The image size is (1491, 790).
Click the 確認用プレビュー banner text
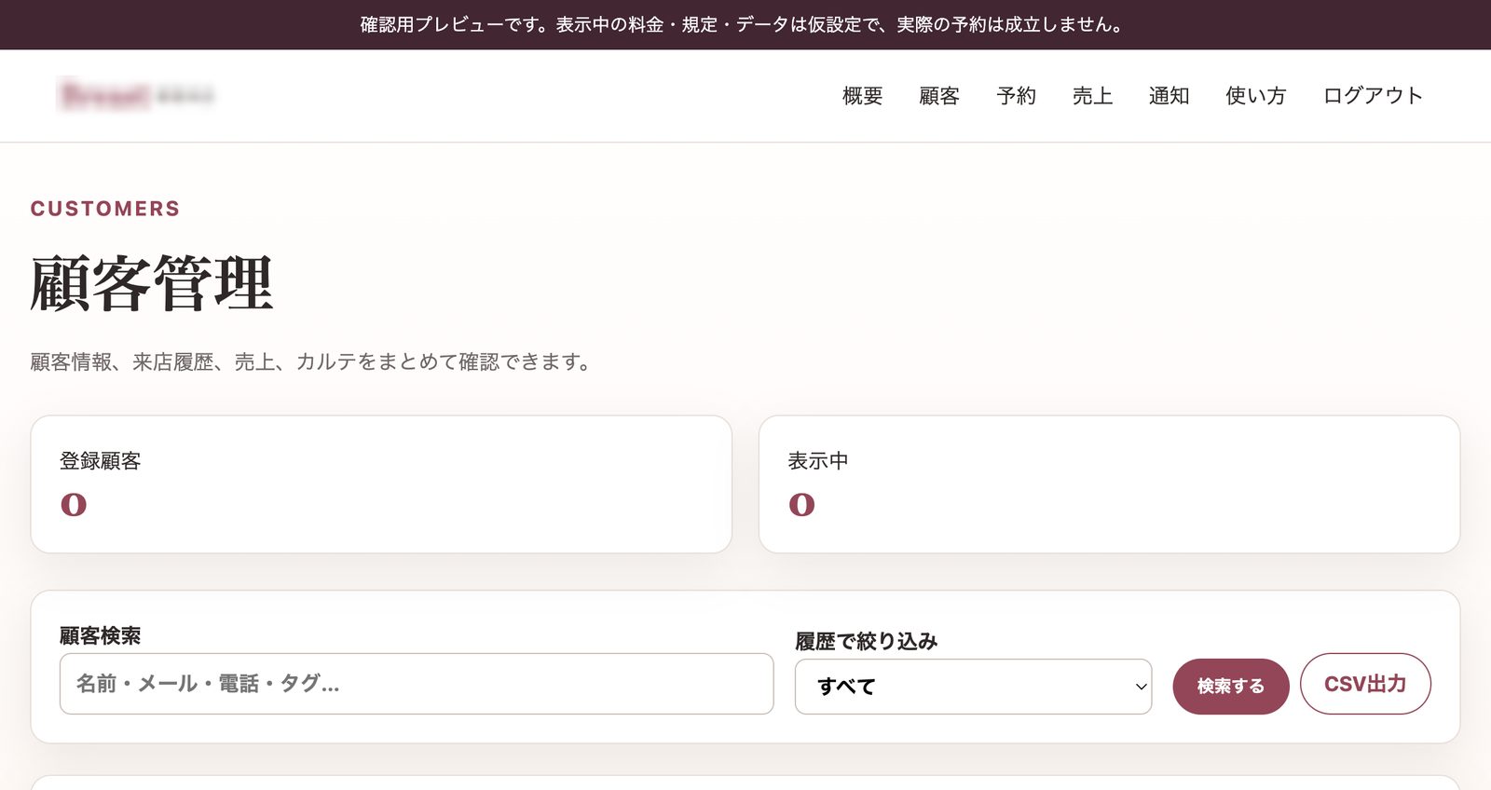745,25
